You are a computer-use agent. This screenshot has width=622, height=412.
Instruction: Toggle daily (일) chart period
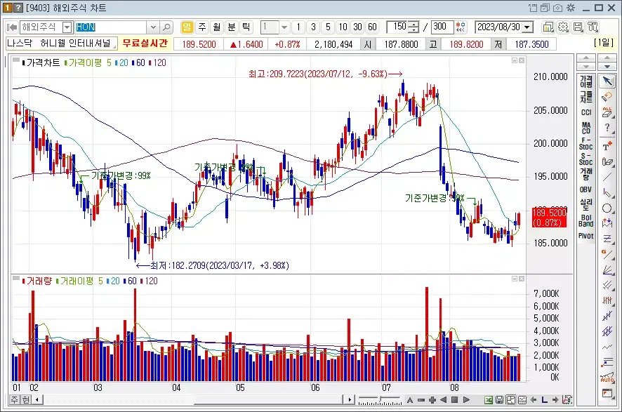[187, 27]
